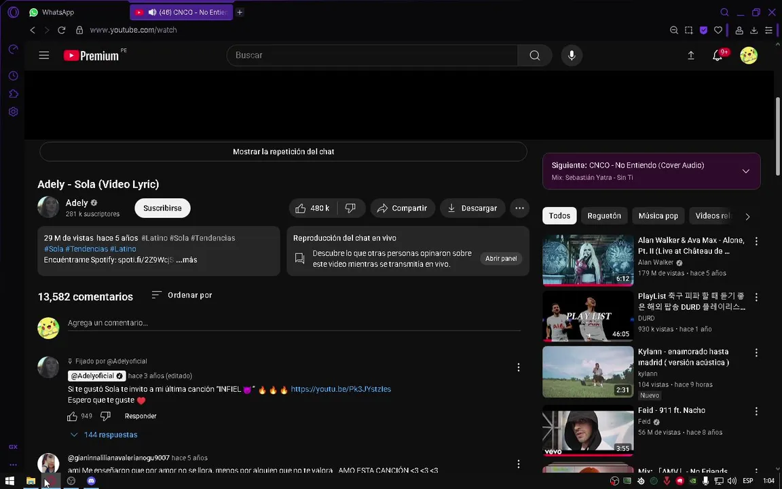Toggle subscription with Suscribirse button
This screenshot has width=782, height=489.
pyautogui.click(x=163, y=208)
